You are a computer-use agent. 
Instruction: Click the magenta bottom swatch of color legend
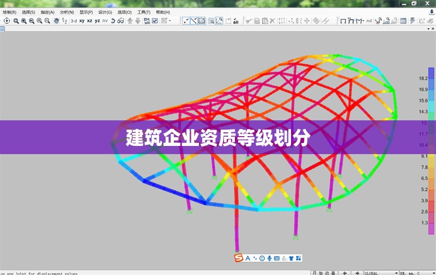431,229
